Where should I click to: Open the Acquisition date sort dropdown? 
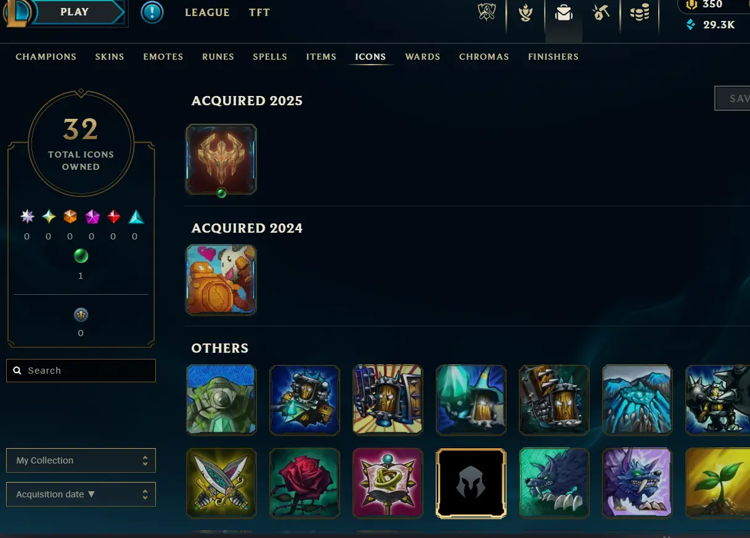coord(81,494)
